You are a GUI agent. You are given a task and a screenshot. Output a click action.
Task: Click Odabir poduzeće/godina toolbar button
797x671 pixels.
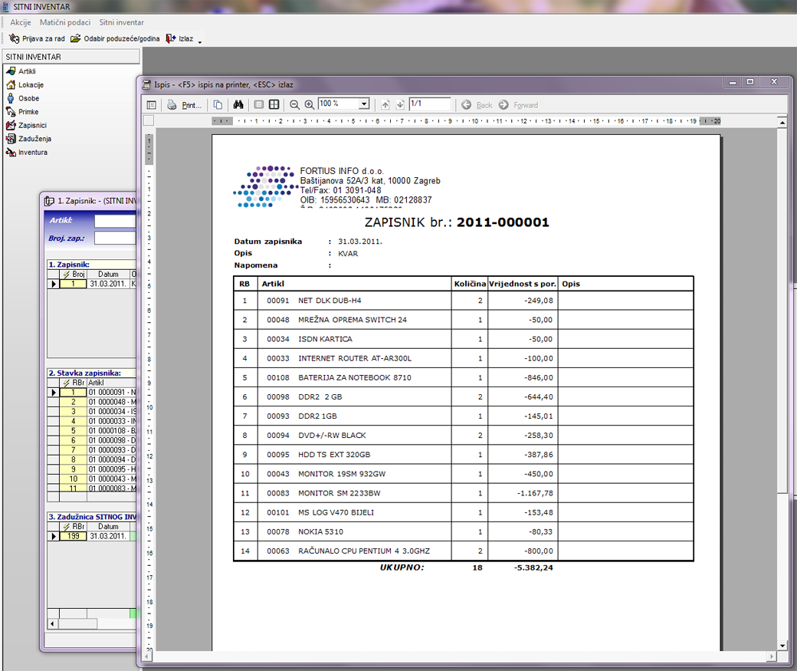click(x=115, y=38)
